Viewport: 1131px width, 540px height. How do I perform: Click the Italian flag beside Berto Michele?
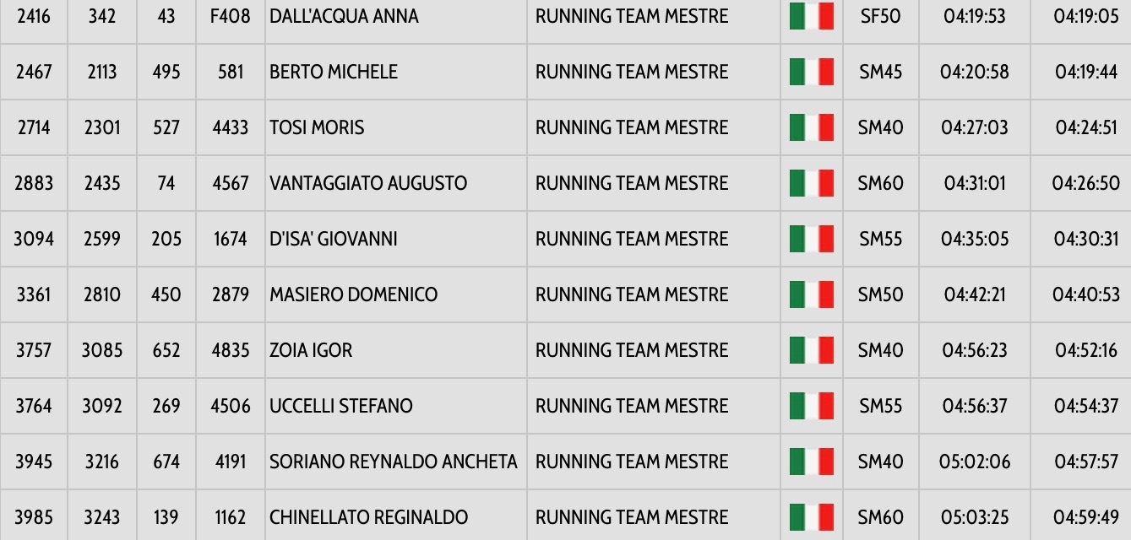[x=811, y=72]
